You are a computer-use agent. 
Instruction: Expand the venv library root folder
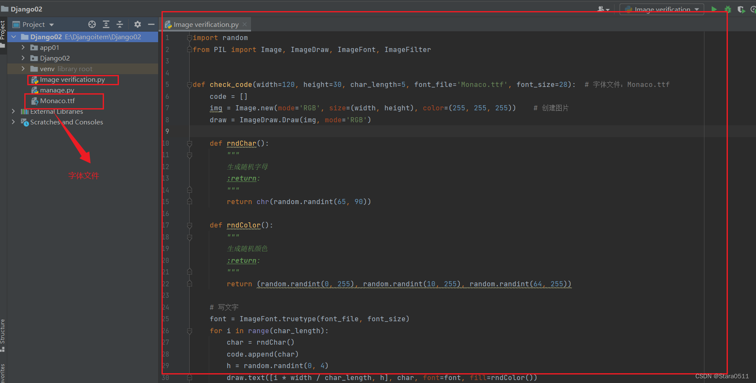pos(23,69)
